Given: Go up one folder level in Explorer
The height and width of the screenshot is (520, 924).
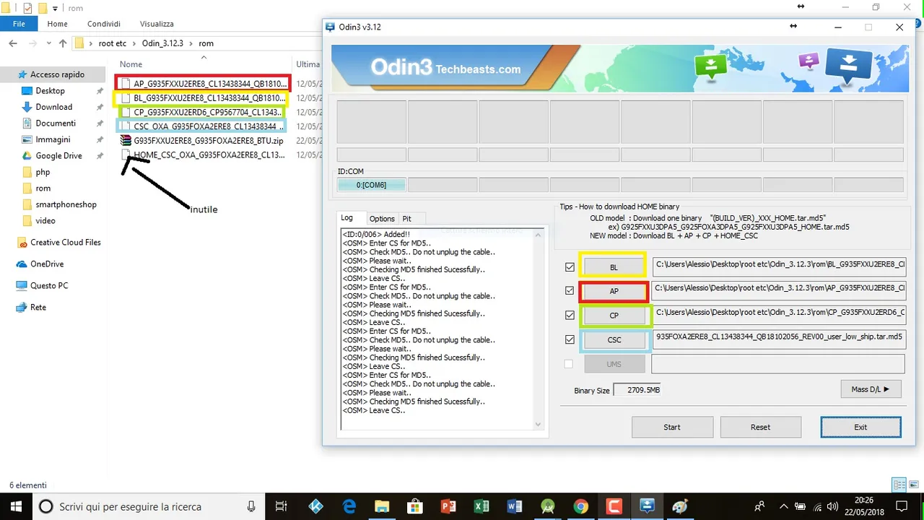Looking at the screenshot, I should (x=63, y=43).
